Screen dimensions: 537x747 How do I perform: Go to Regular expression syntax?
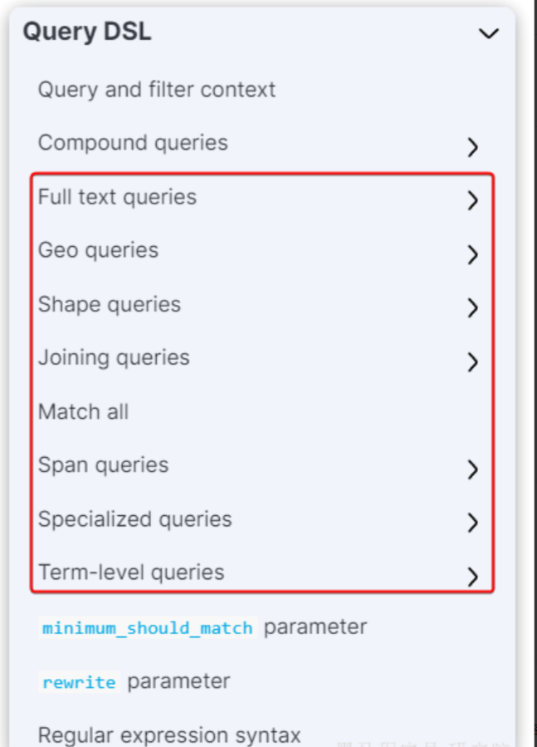pyautogui.click(x=168, y=735)
